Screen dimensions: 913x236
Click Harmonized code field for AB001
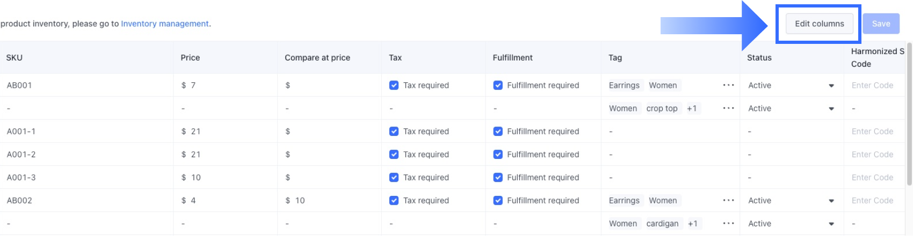873,85
